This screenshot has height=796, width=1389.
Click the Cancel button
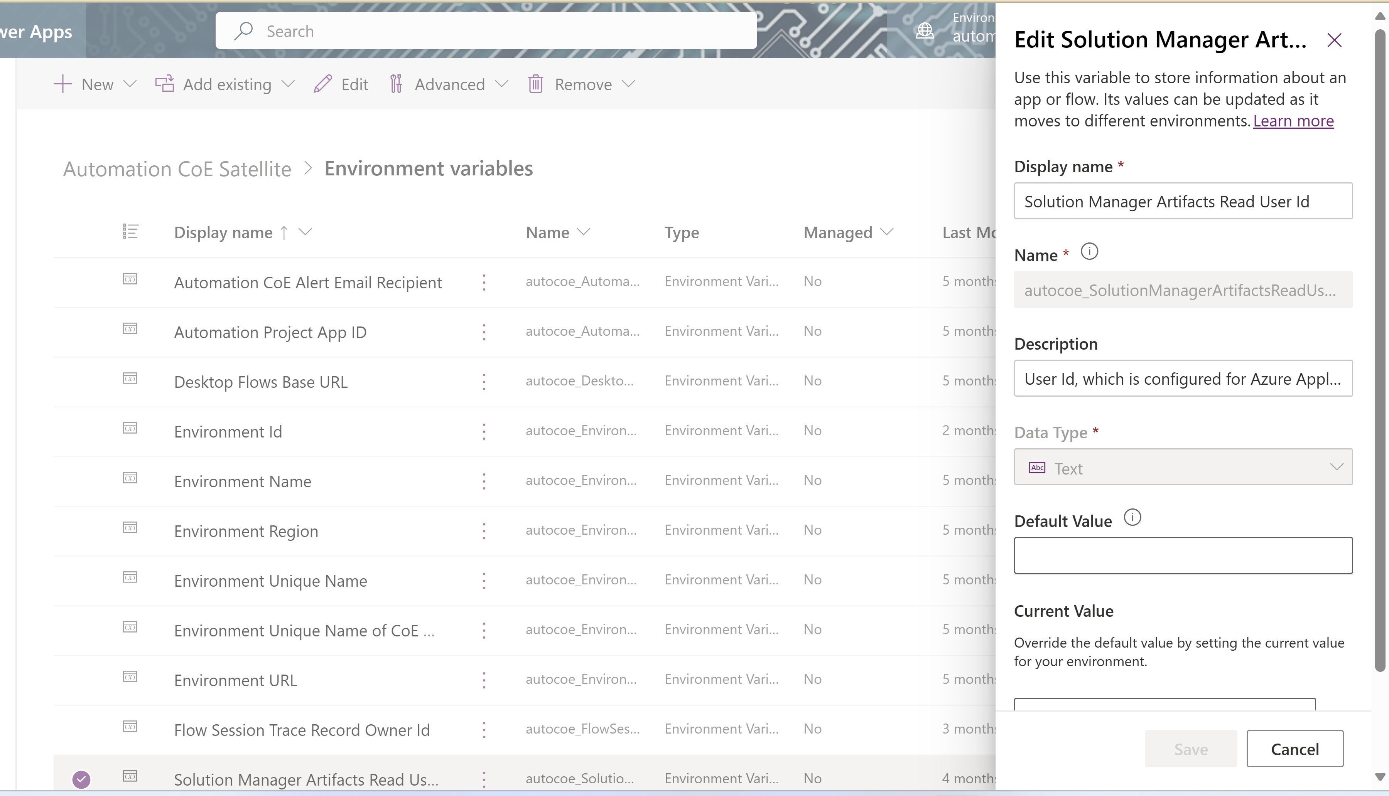[x=1294, y=749]
